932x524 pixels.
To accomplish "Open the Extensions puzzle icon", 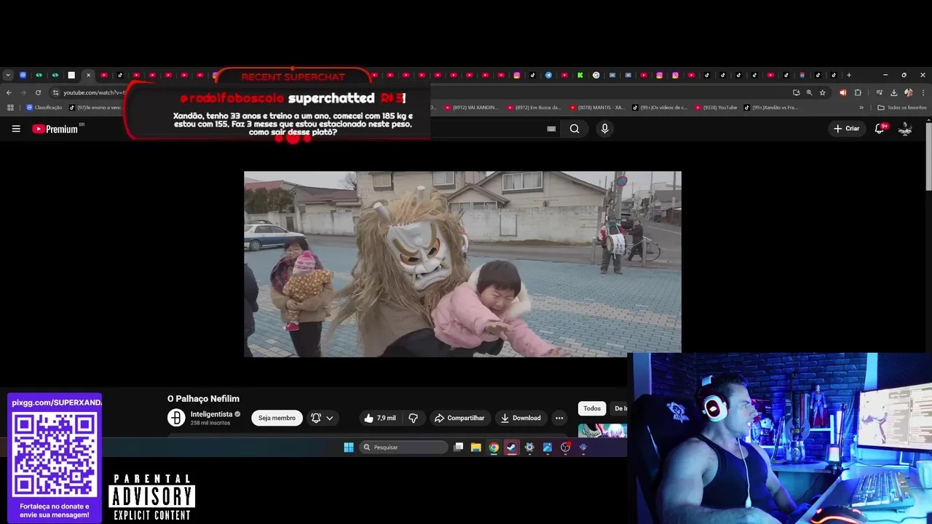I will click(858, 92).
